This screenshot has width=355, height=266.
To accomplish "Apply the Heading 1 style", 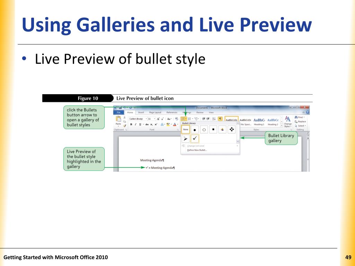I will pyautogui.click(x=259, y=122).
